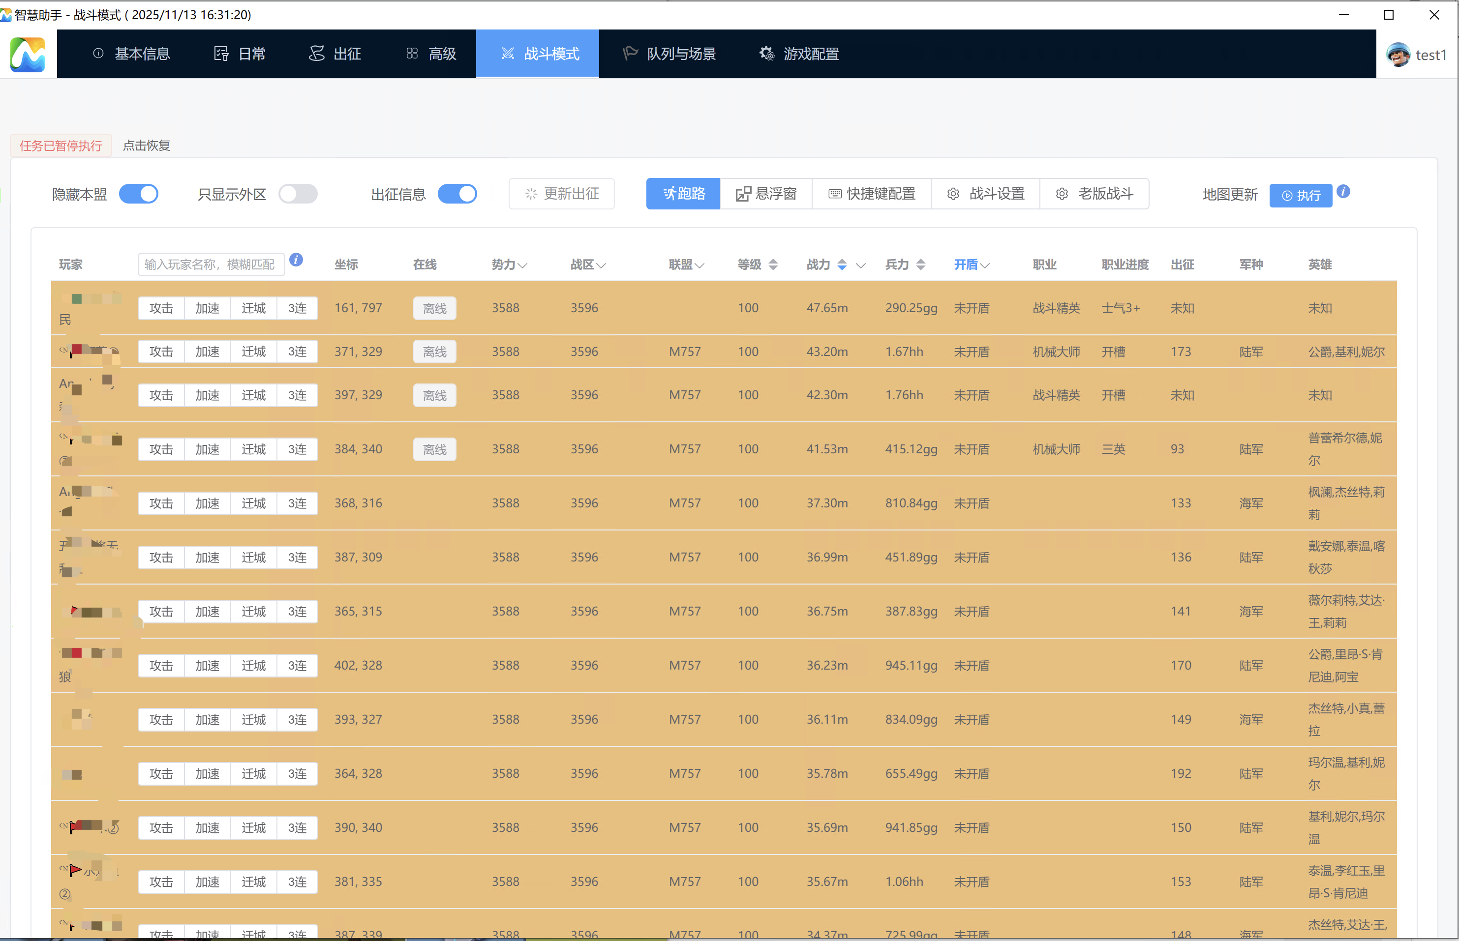Viewport: 1459px width, 941px height.
Task: Click the 执行 map update button
Action: pyautogui.click(x=1300, y=196)
